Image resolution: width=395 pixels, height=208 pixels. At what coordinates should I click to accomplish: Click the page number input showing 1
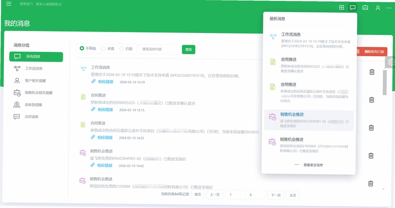[236, 195]
